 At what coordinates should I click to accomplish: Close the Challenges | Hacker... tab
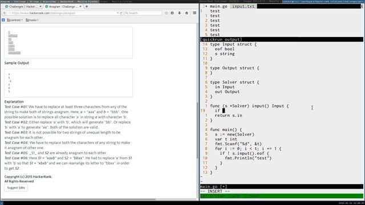[40, 6]
